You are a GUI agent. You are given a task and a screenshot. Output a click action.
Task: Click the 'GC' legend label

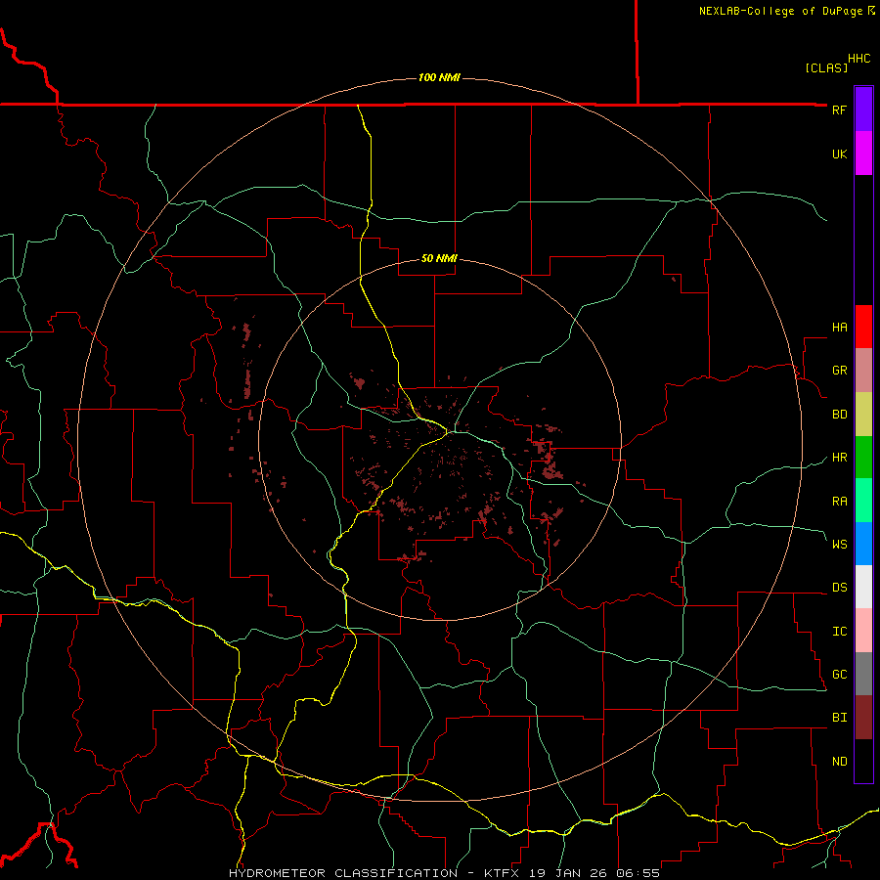point(839,675)
